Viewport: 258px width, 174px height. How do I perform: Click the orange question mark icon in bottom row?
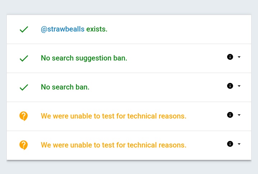point(24,145)
